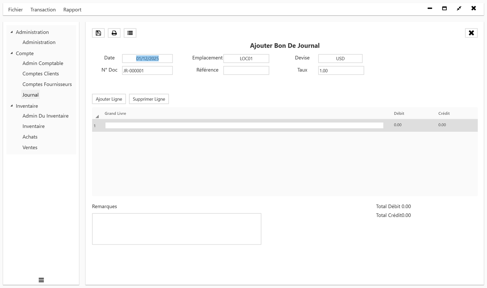This screenshot has width=487, height=288.
Task: Print the journal voucher
Action: click(x=114, y=33)
